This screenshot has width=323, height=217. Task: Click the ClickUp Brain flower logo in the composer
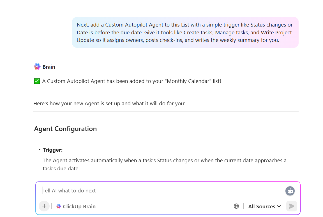[x=59, y=206]
